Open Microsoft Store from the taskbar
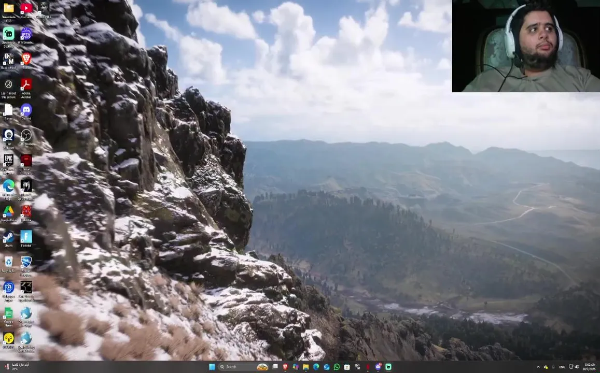Viewport: 600px width, 373px height. point(347,367)
